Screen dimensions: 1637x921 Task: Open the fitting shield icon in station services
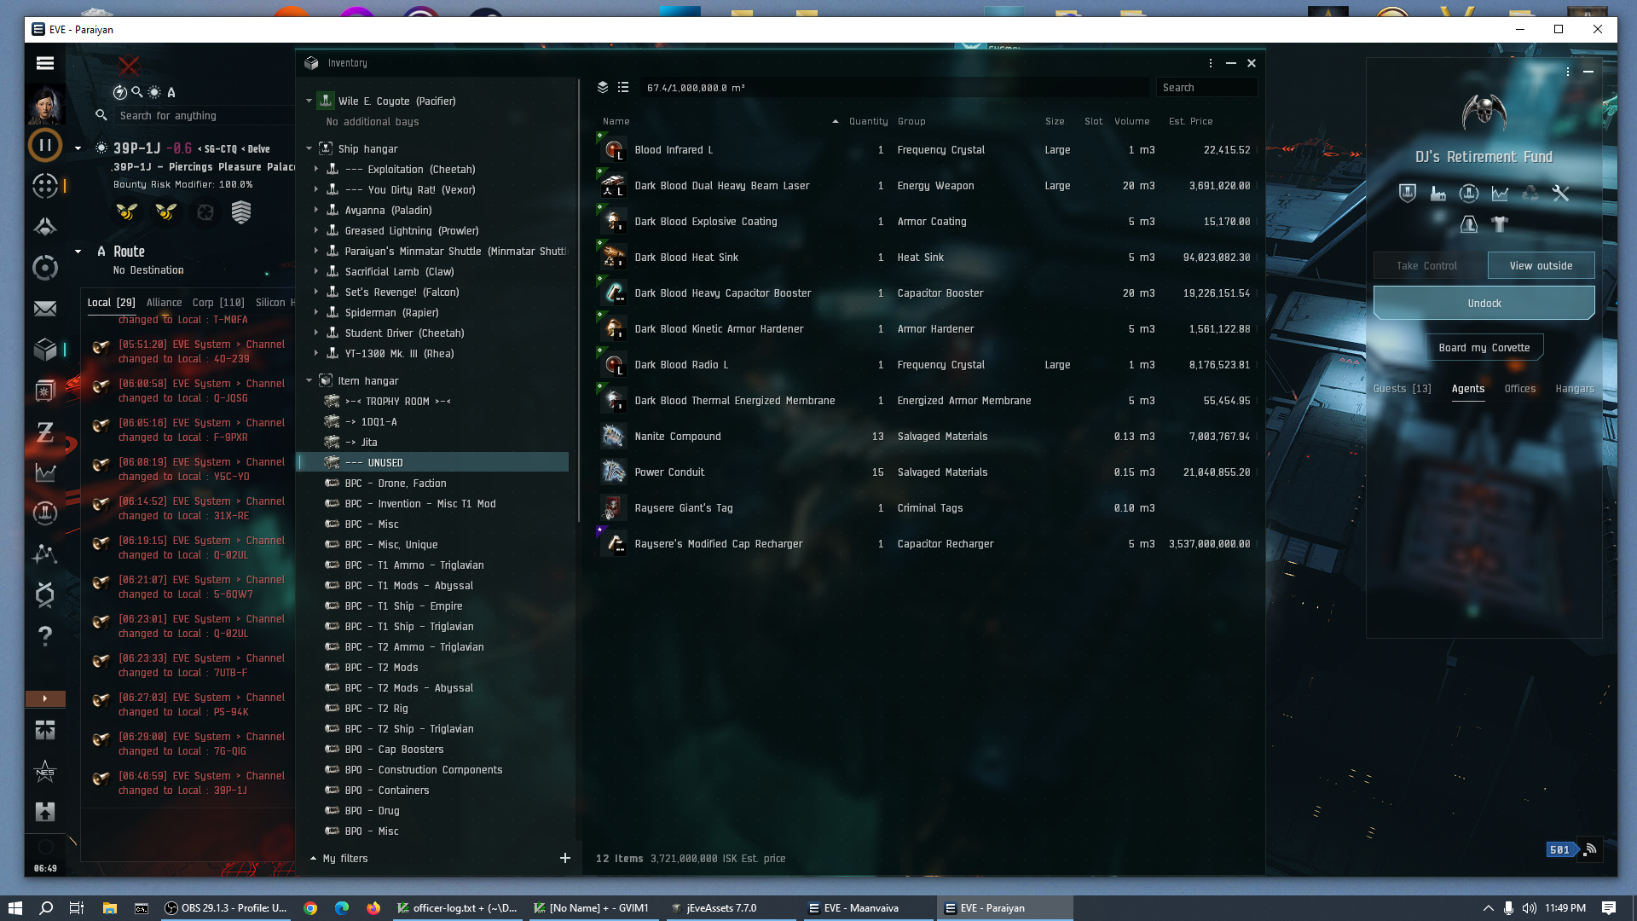tap(1408, 194)
